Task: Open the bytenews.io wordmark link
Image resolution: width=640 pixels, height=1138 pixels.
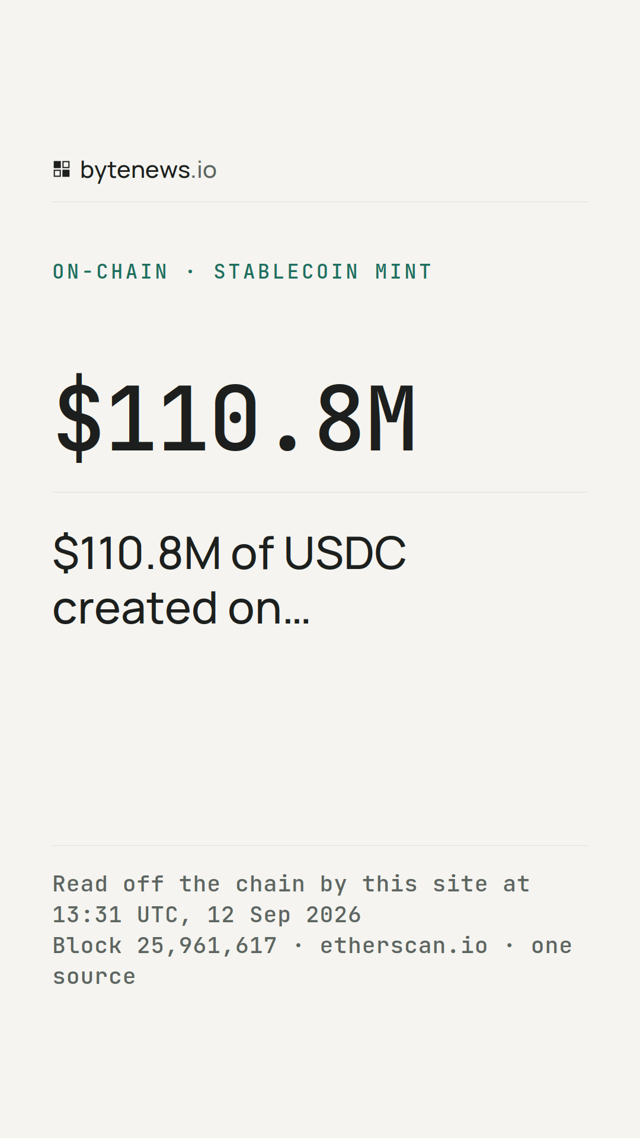Action: point(148,170)
